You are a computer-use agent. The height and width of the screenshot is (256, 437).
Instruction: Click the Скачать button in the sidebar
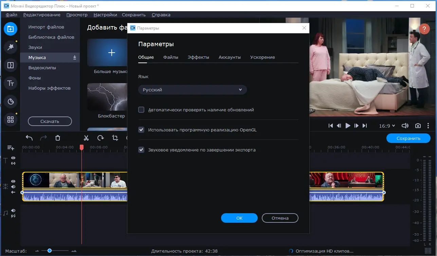click(x=50, y=121)
